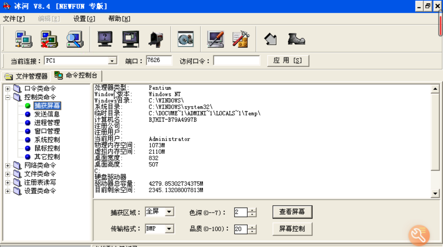Viewport: 443px width, 247px height.
Task: Click the gears toolbar icon
Action: (186, 39)
